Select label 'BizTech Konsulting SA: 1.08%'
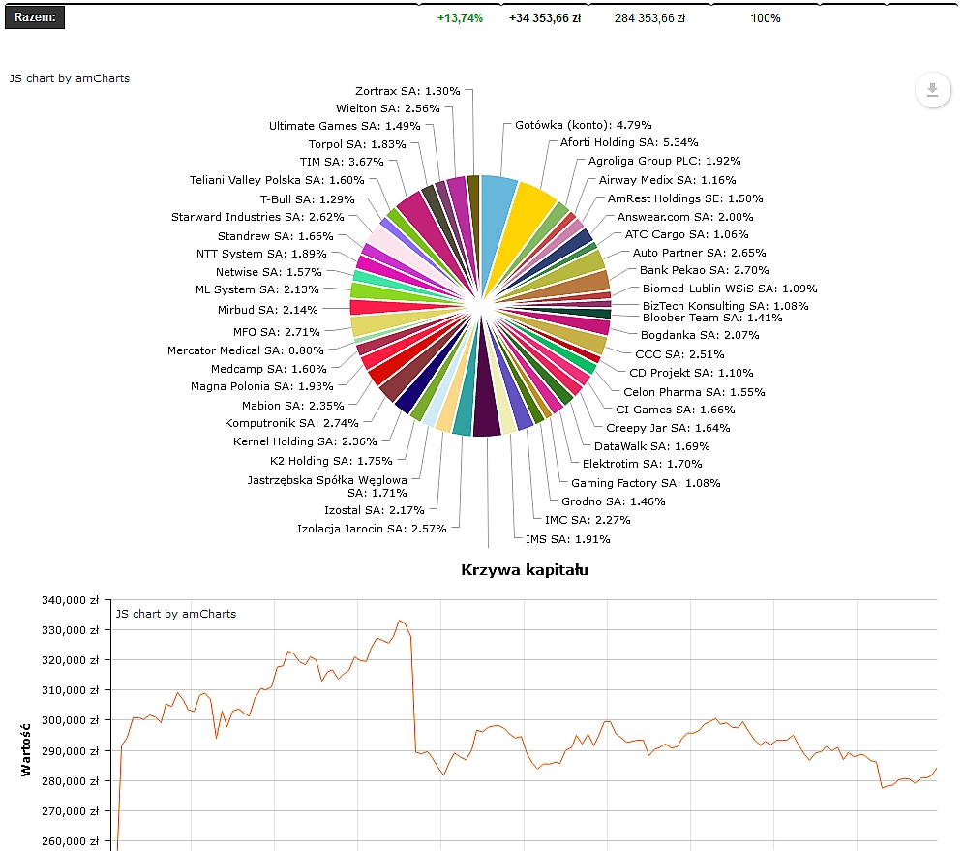The width and height of the screenshot is (965, 851). click(x=726, y=305)
